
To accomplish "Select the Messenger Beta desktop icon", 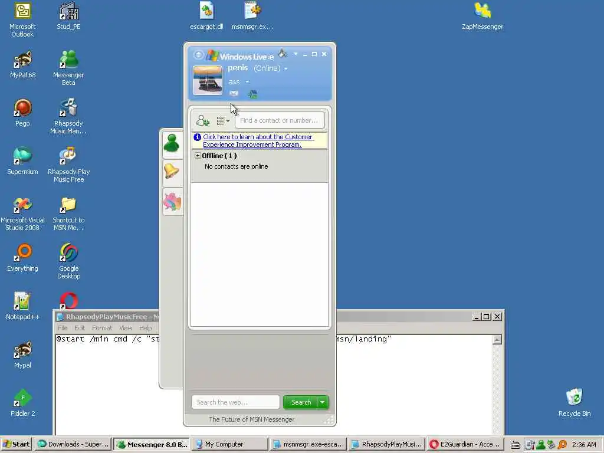I will (x=68, y=68).
